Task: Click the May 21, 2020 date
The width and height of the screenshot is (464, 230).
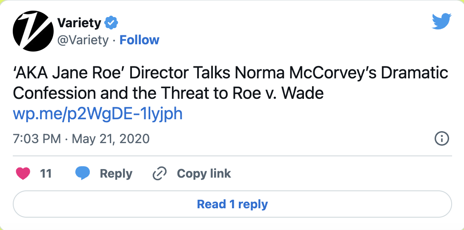Action: [111, 139]
